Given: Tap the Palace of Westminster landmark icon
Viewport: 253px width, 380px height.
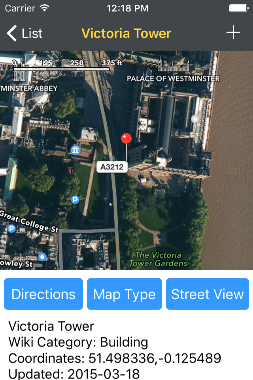Looking at the screenshot, I should 174,64.
